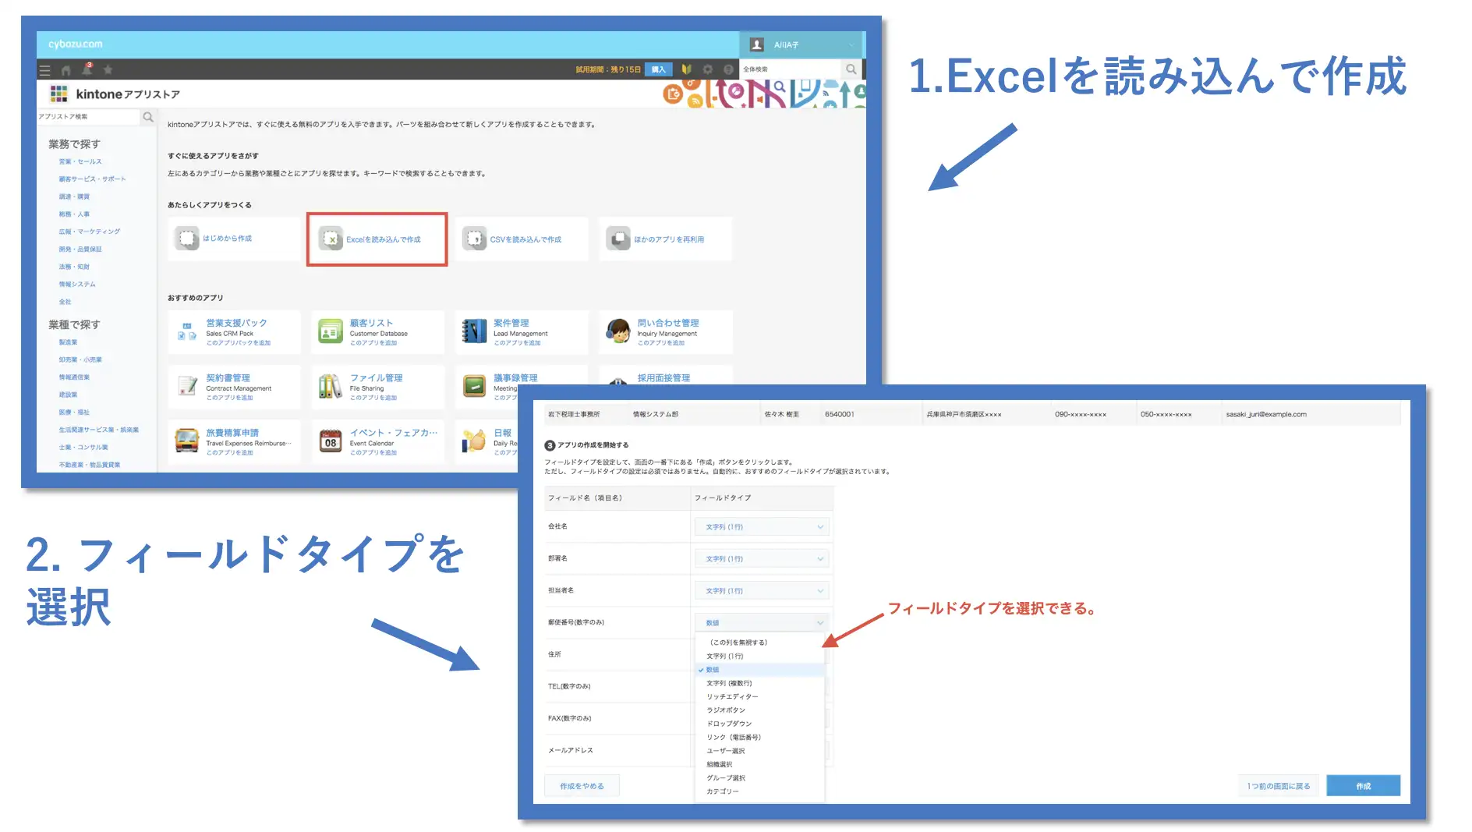
Task: Open notifications via the bell icon
Action: coord(87,69)
